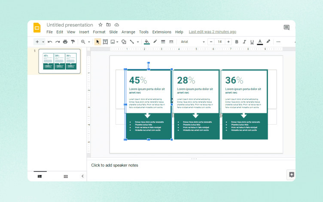Open the File menu
323x202 pixels.
coord(49,32)
